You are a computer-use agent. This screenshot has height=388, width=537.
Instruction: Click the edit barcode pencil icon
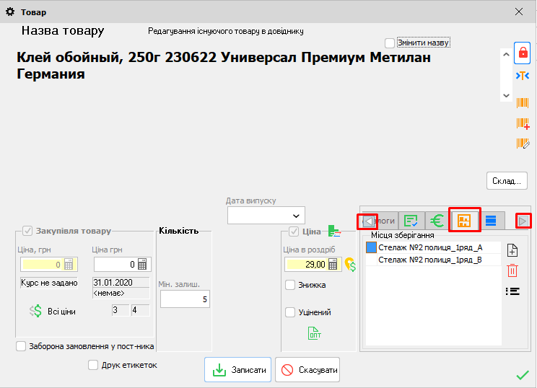[x=523, y=144]
